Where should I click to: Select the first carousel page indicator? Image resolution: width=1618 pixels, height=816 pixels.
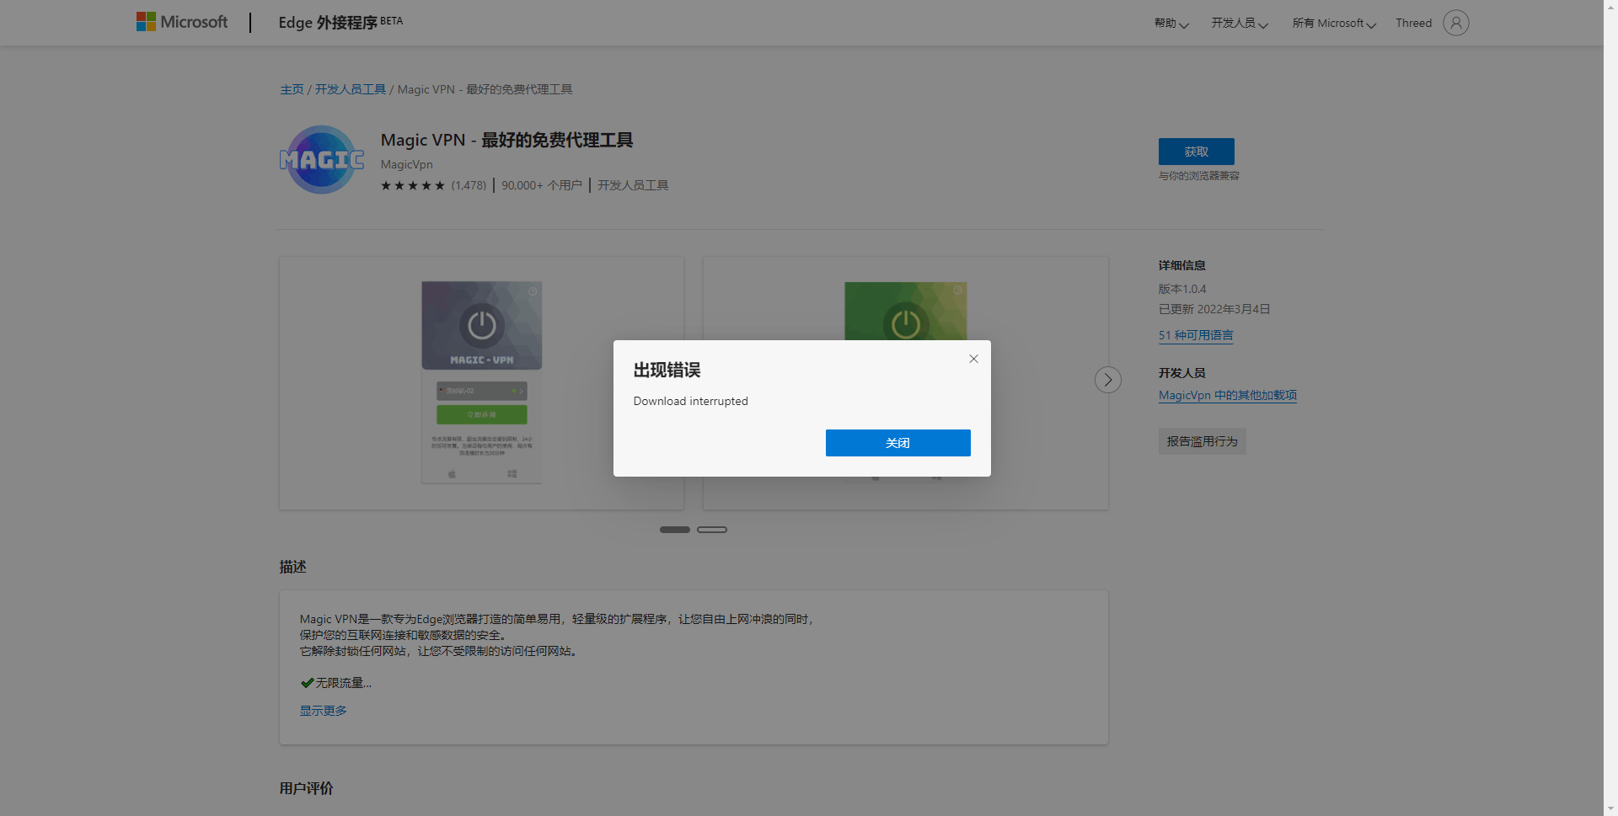click(674, 530)
